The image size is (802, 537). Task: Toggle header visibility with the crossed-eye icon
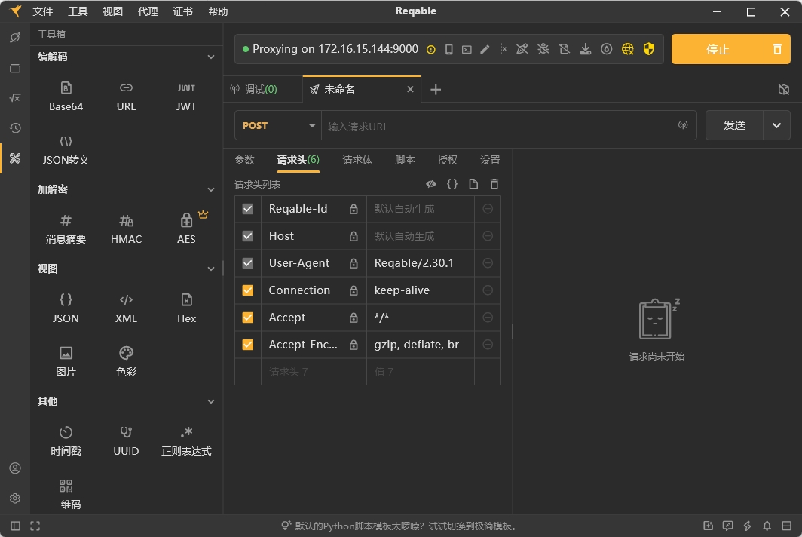[x=431, y=184]
